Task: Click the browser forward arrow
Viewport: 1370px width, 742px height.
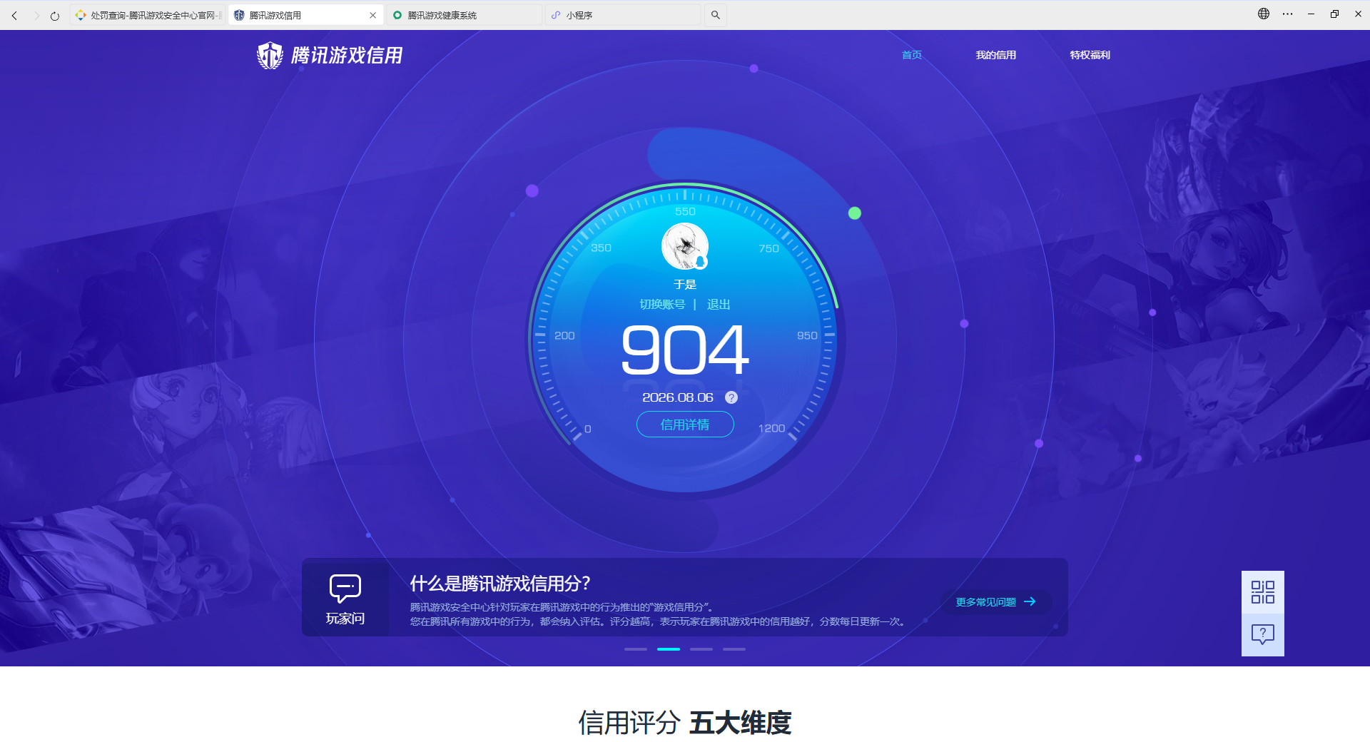Action: 36,15
